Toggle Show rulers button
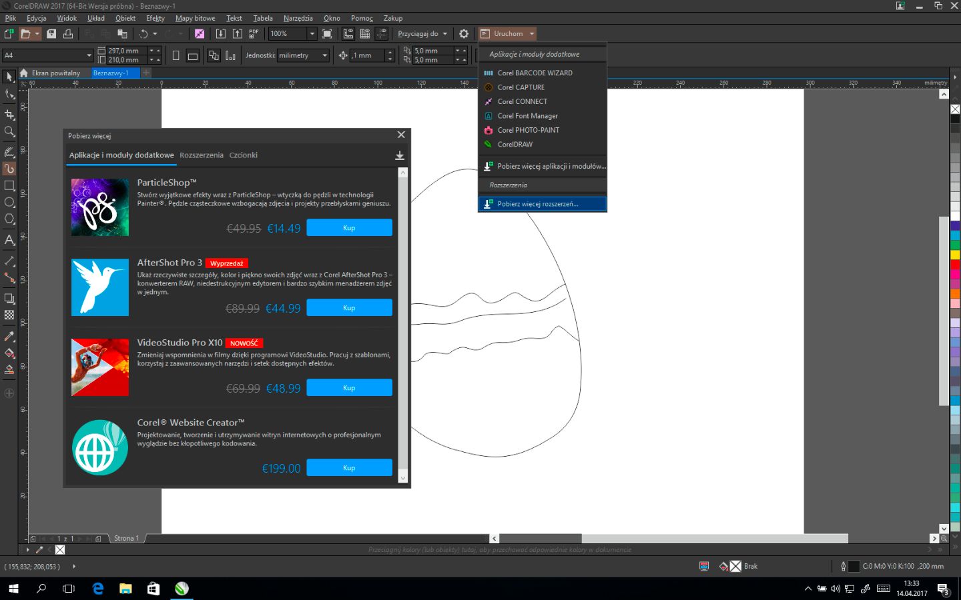961x600 pixels. click(x=348, y=33)
